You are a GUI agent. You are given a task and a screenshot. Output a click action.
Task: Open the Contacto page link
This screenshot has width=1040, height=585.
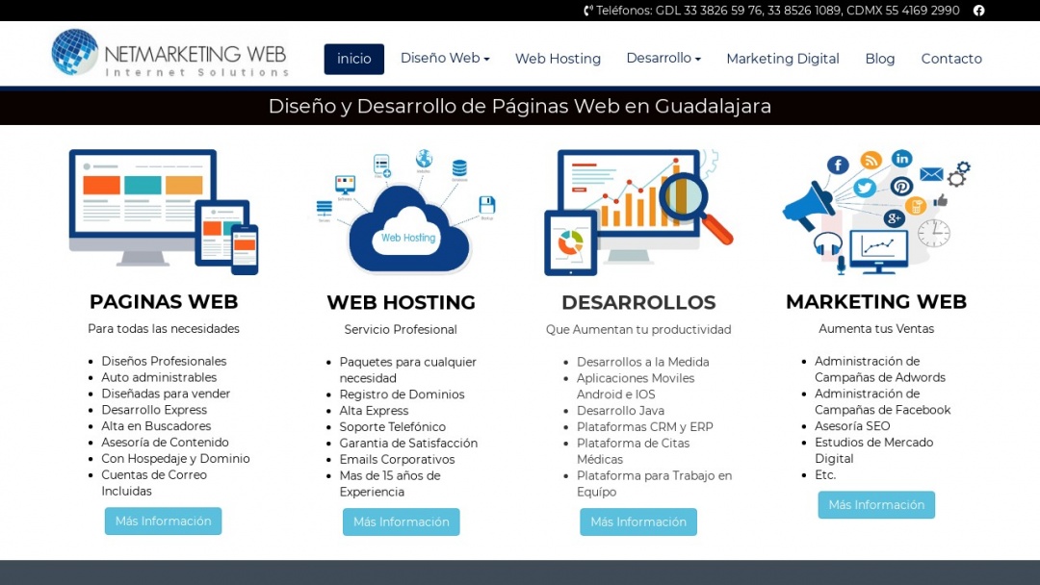[x=951, y=59]
